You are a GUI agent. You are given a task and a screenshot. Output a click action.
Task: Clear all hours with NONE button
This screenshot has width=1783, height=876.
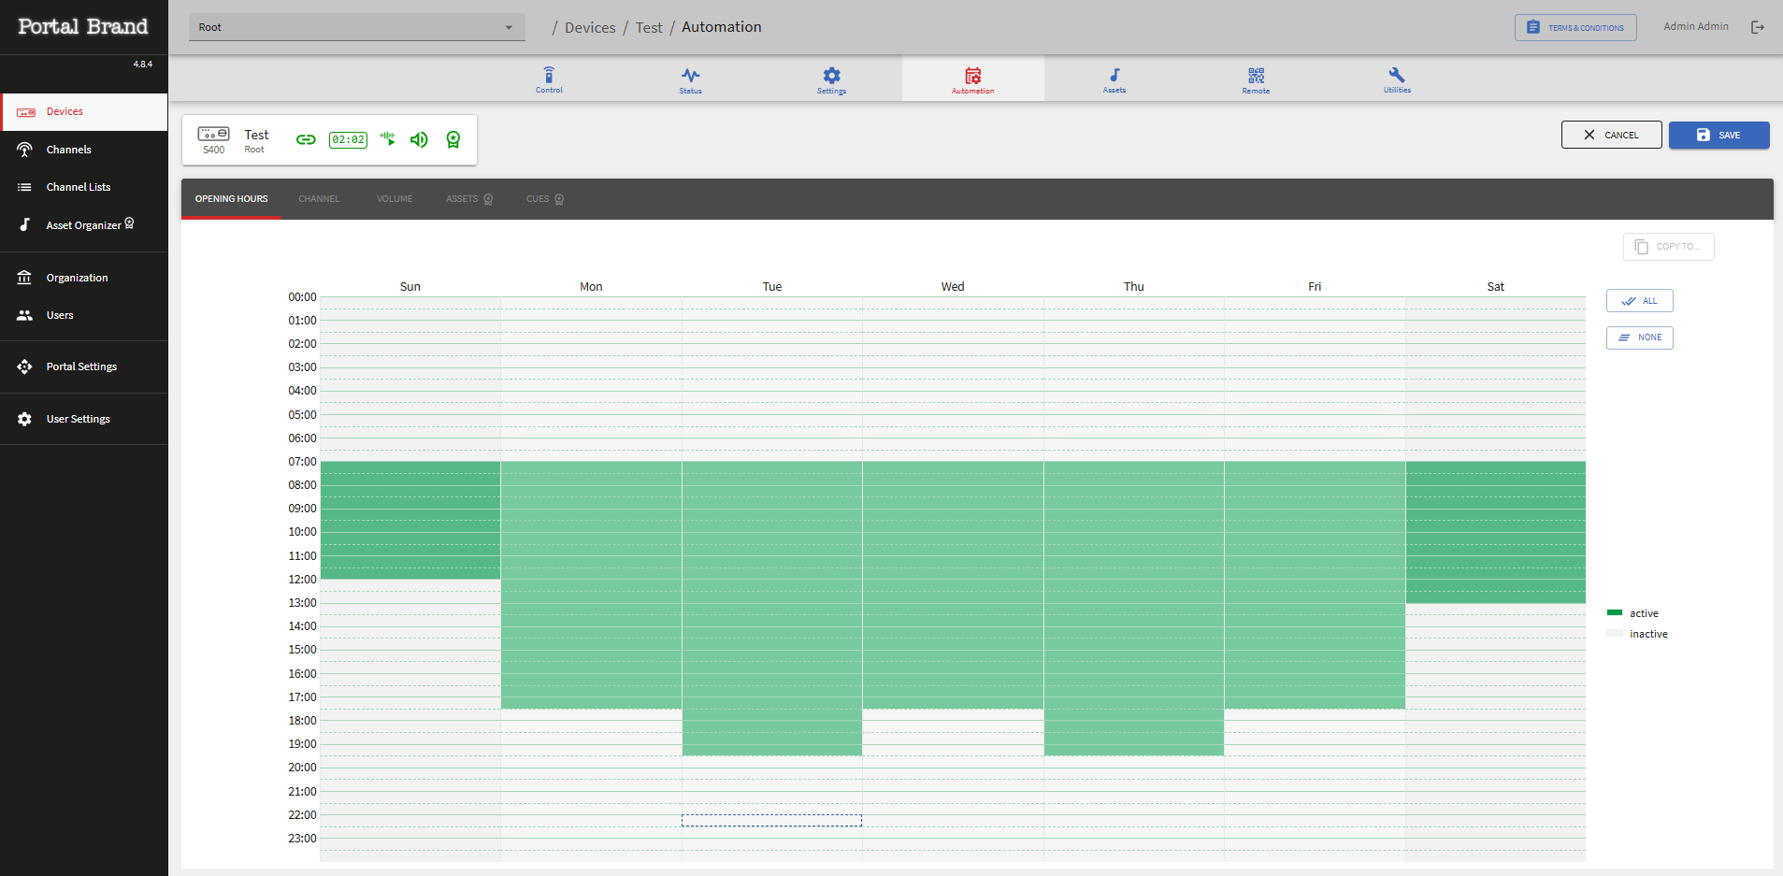(1639, 337)
